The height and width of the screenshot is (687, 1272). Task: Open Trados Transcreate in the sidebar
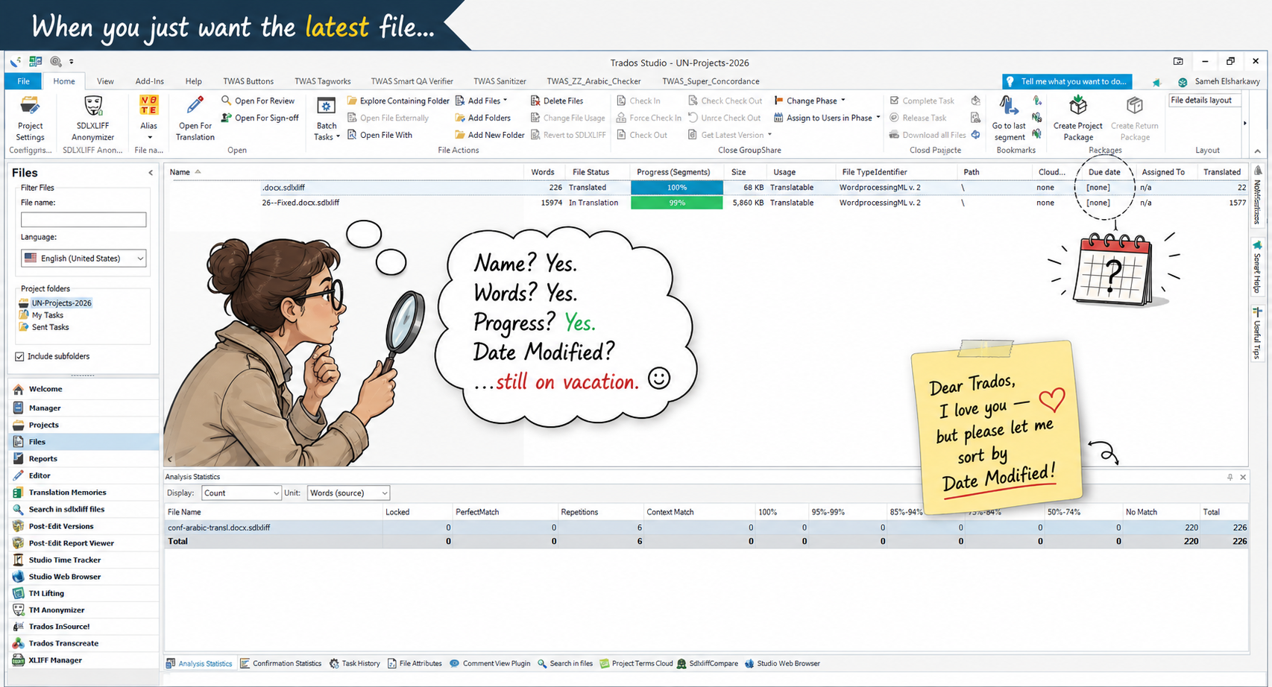click(84, 643)
